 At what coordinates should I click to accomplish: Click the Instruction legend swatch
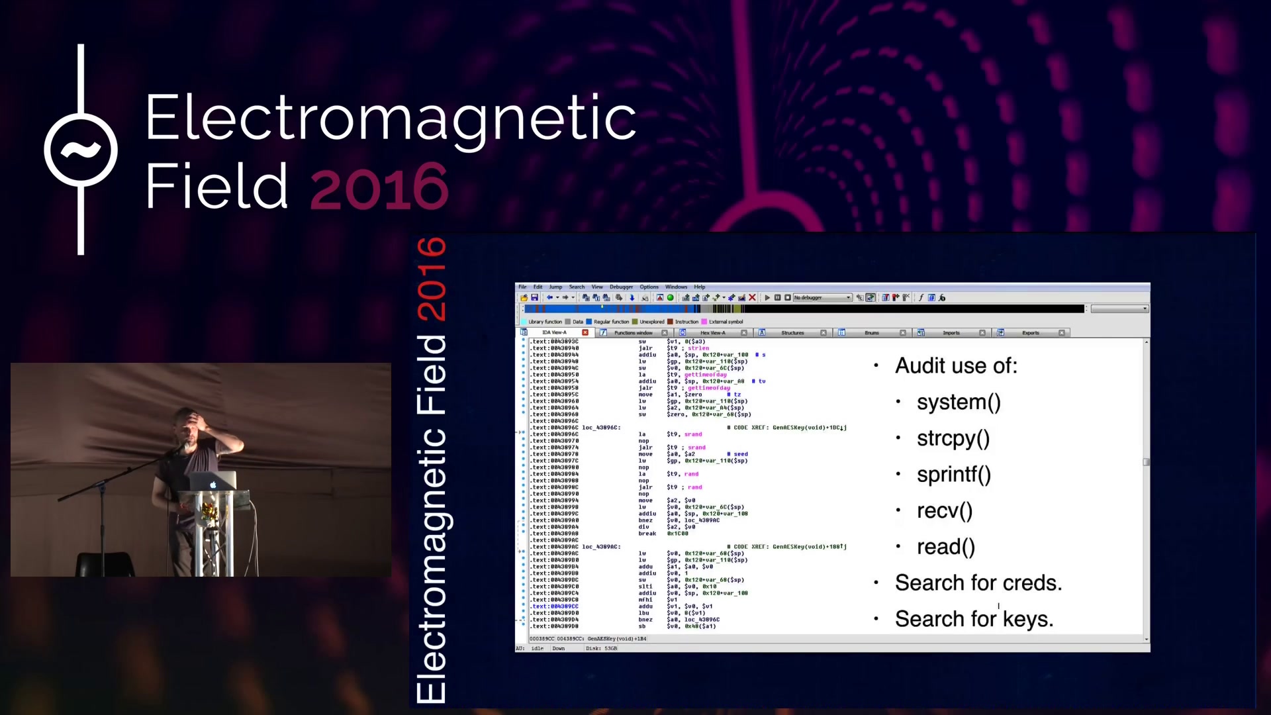[670, 322]
